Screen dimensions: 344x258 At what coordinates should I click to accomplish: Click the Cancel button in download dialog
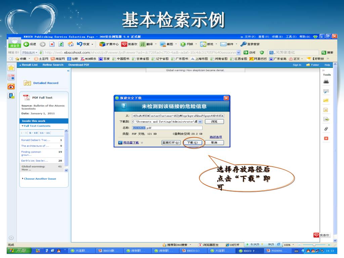tap(214, 142)
